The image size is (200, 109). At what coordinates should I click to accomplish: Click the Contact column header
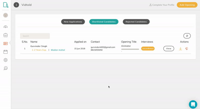coord(95,42)
